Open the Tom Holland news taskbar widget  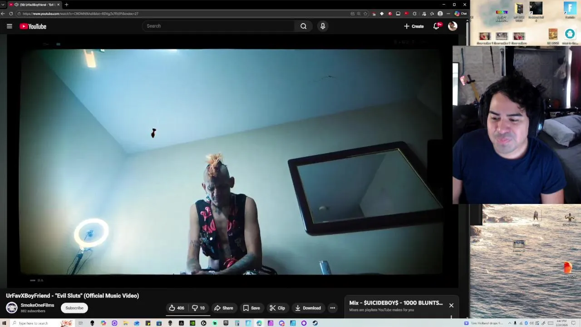484,323
